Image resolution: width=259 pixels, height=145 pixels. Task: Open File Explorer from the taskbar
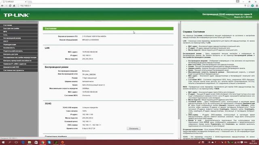(30, 142)
